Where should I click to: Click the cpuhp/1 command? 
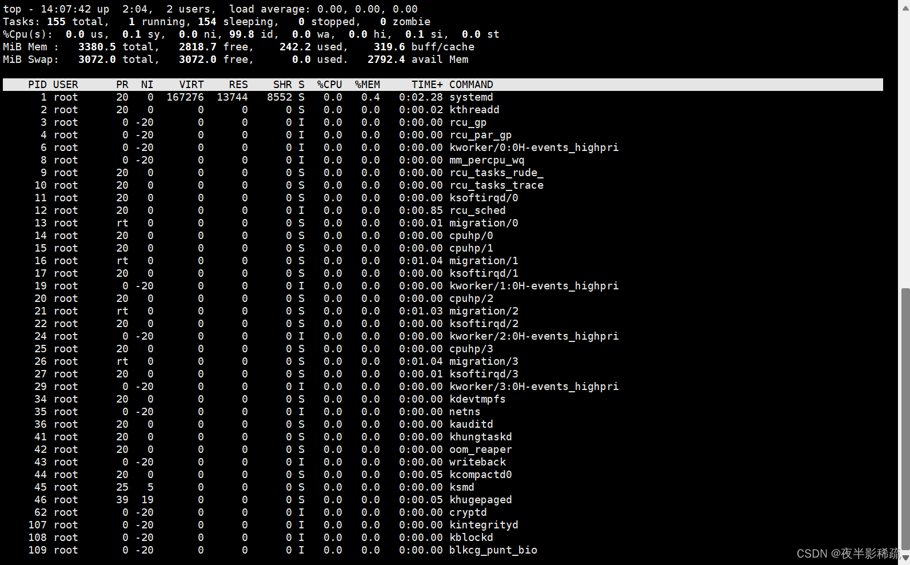coord(471,248)
